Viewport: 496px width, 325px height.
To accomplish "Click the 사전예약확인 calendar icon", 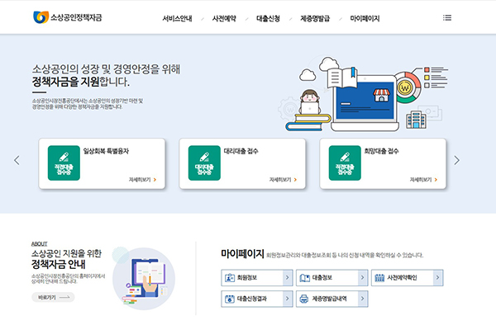I will pos(379,278).
